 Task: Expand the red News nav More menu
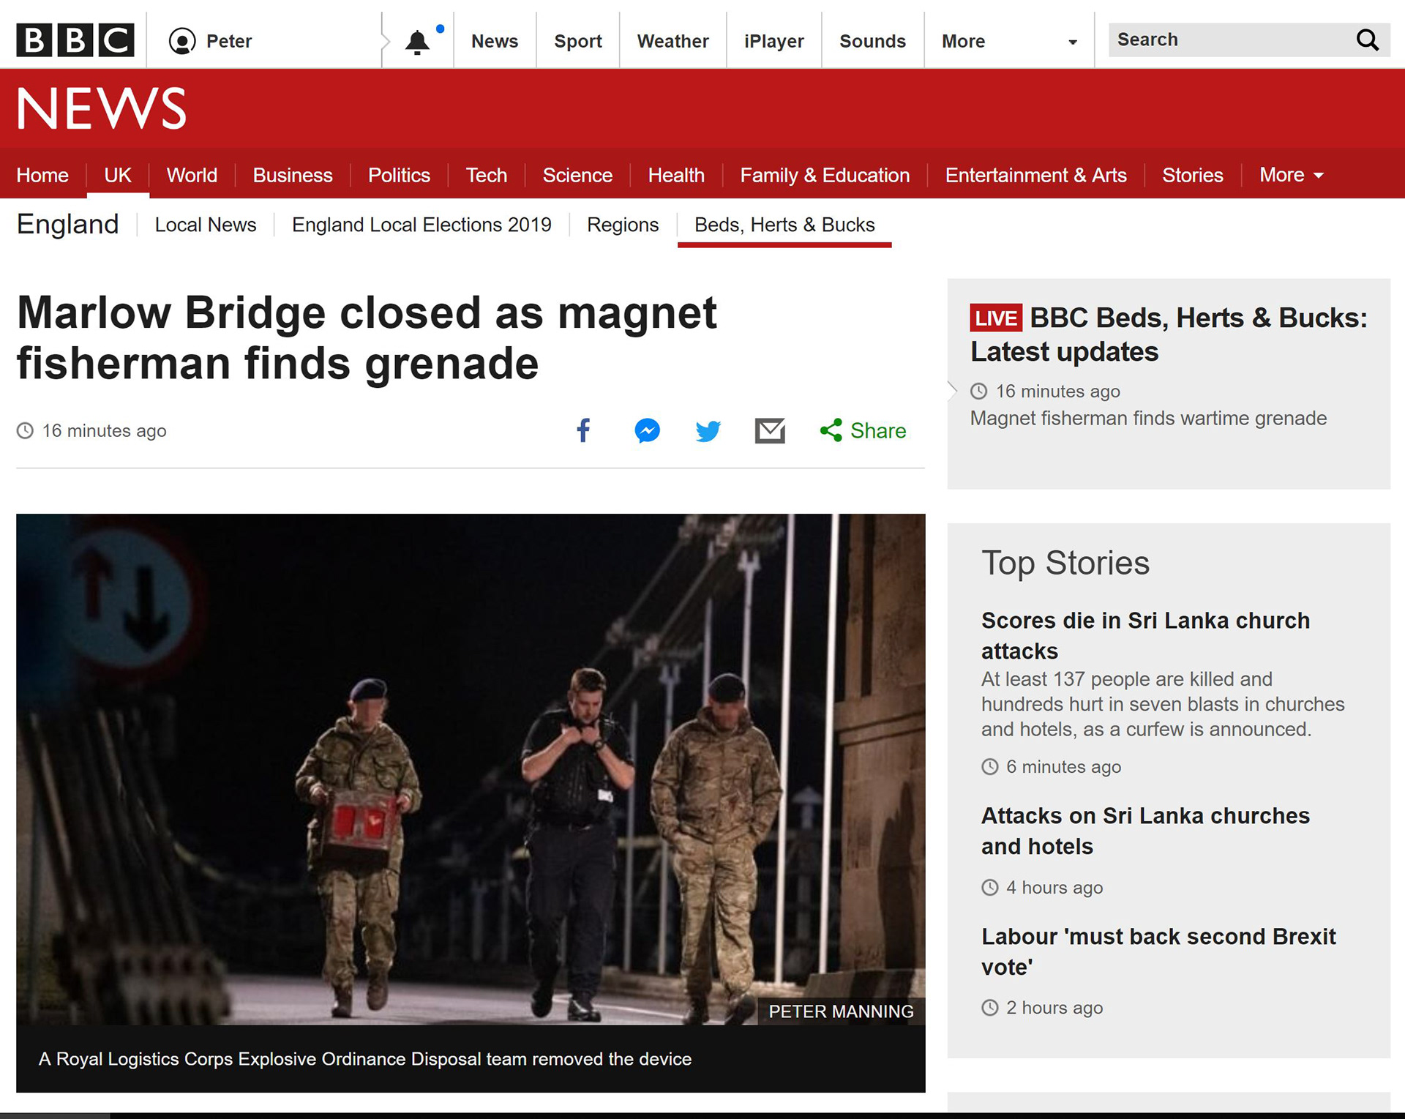tap(1291, 175)
